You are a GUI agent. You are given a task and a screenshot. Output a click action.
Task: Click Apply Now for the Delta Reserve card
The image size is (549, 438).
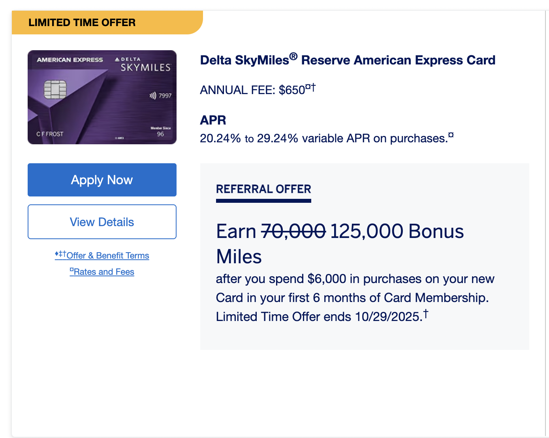102,180
